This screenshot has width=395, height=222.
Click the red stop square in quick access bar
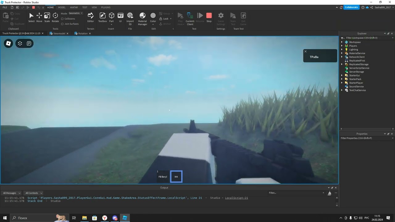34,7
